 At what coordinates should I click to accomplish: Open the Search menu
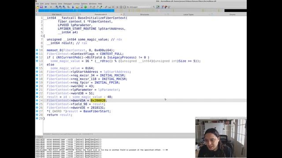click(54, 4)
